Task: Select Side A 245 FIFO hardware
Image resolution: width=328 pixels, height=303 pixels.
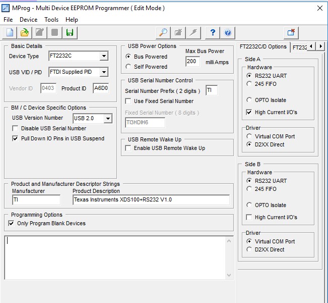Action: pos(261,84)
